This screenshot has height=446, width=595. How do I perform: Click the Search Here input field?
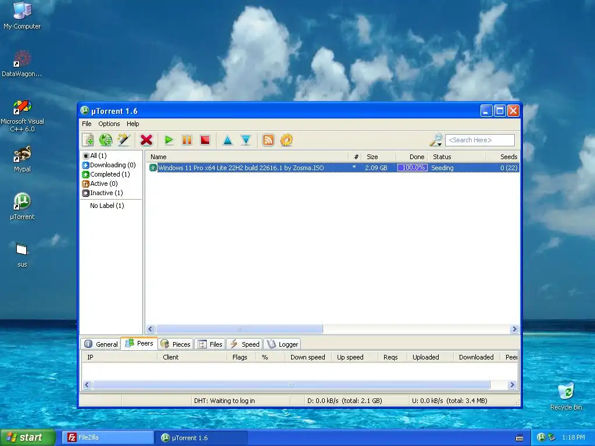click(480, 140)
